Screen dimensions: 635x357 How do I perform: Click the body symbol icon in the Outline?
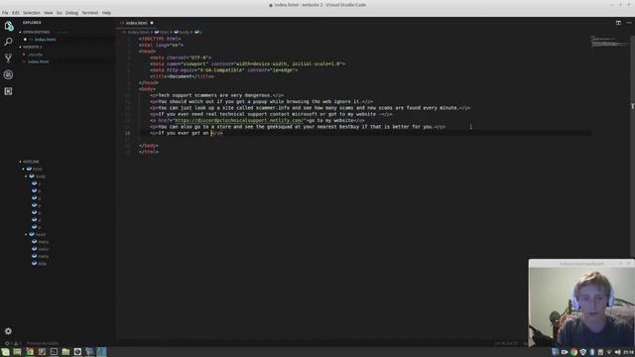pos(32,177)
